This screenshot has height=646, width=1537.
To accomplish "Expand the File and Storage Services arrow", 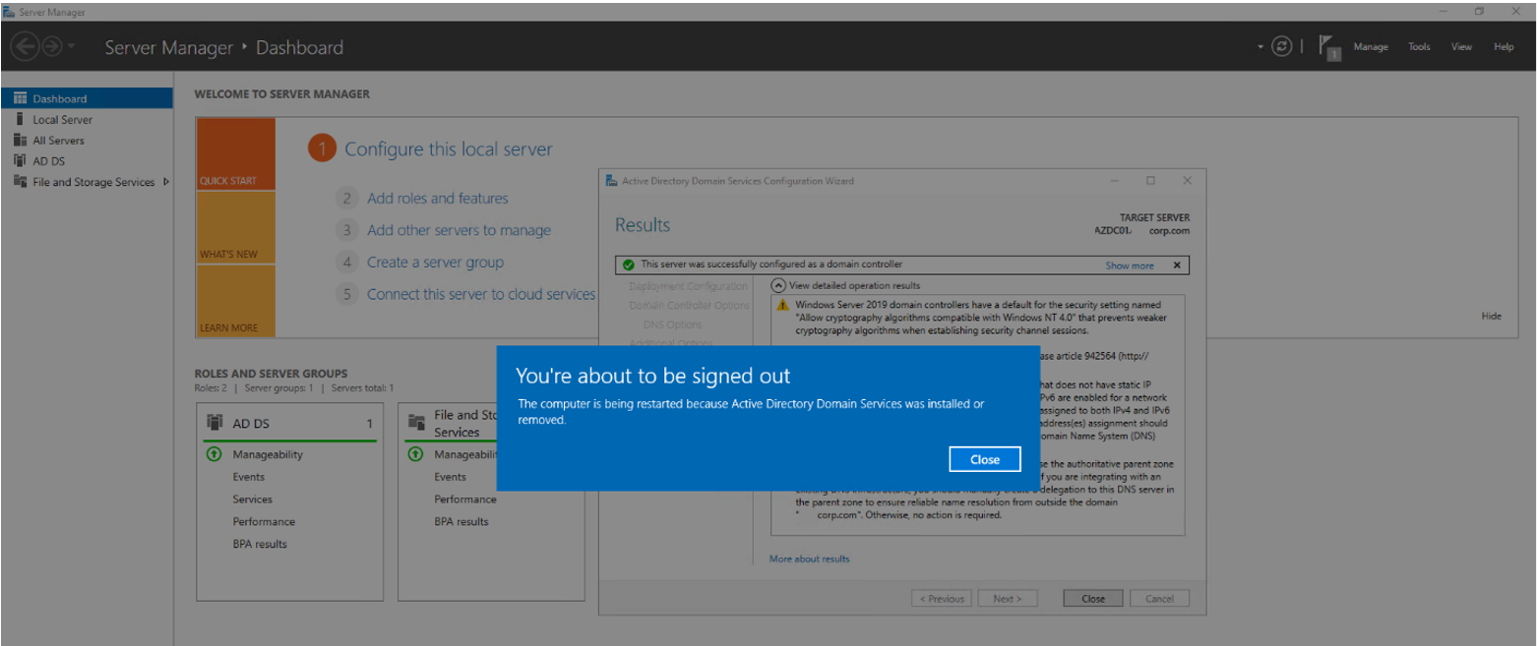I will 165,181.
